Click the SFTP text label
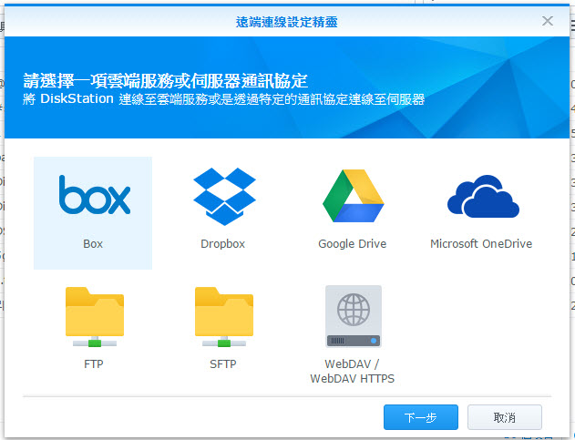The width and height of the screenshot is (575, 440). (x=223, y=364)
